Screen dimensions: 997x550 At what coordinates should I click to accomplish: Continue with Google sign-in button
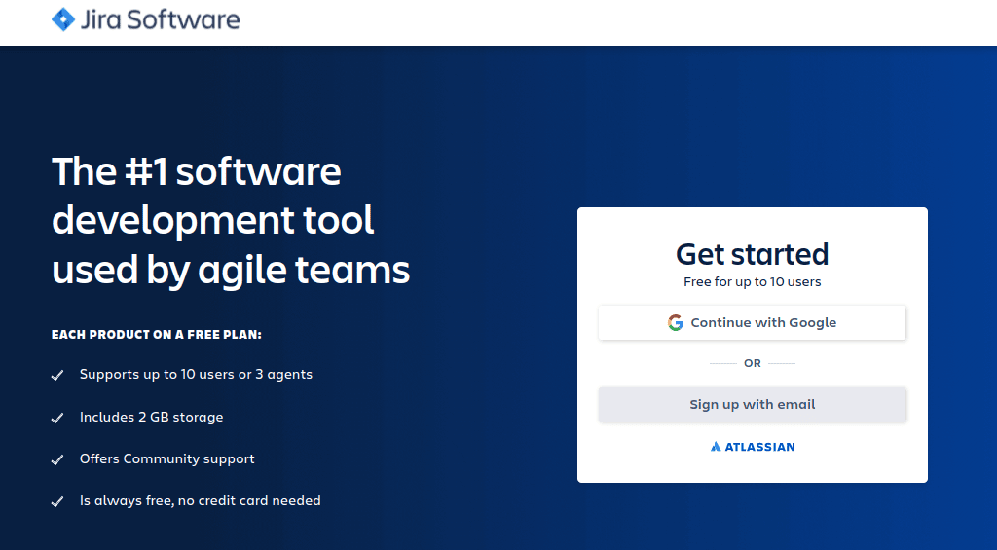753,322
